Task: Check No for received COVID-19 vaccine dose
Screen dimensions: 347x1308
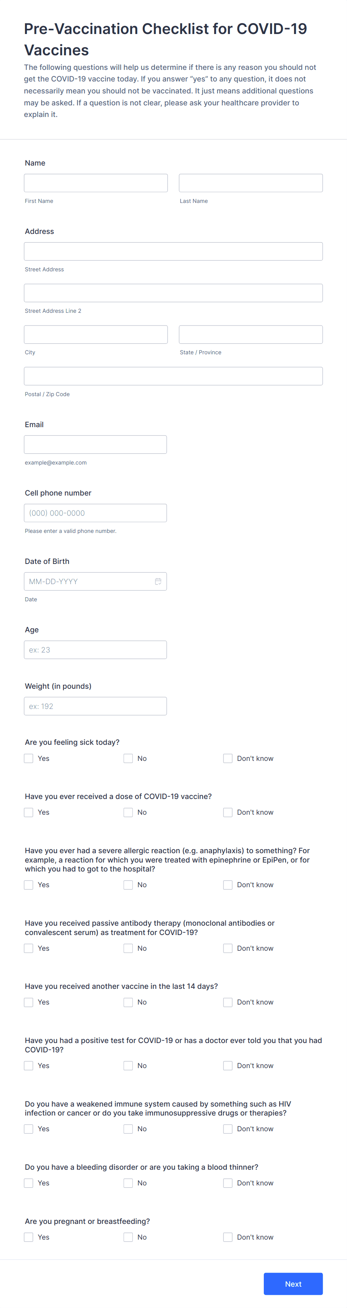Action: click(x=128, y=812)
